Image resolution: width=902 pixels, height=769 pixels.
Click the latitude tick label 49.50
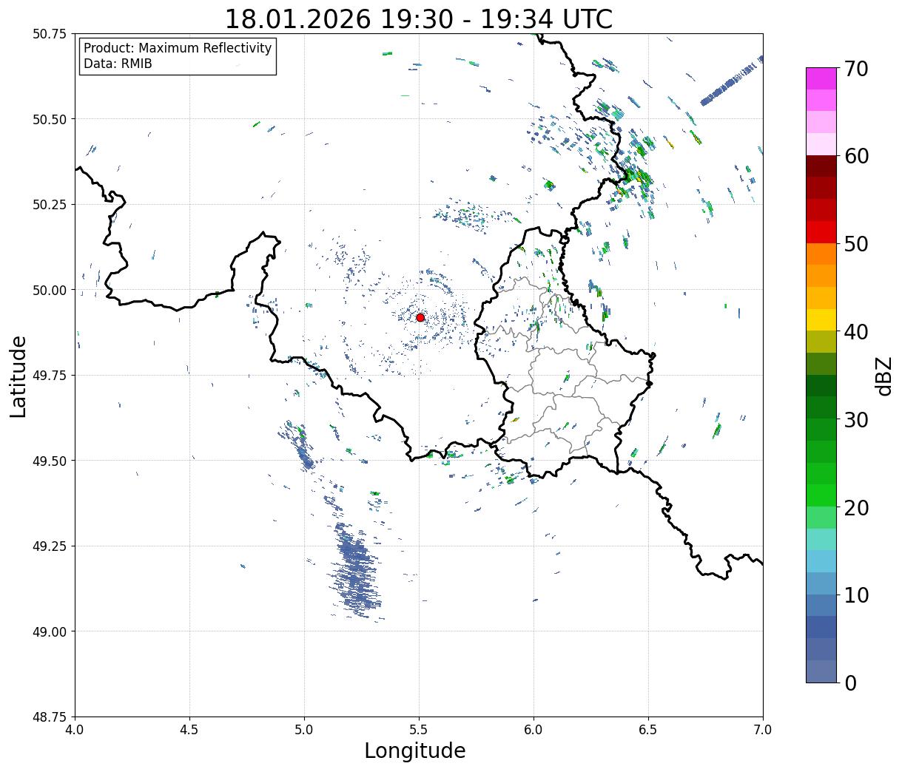(50, 461)
